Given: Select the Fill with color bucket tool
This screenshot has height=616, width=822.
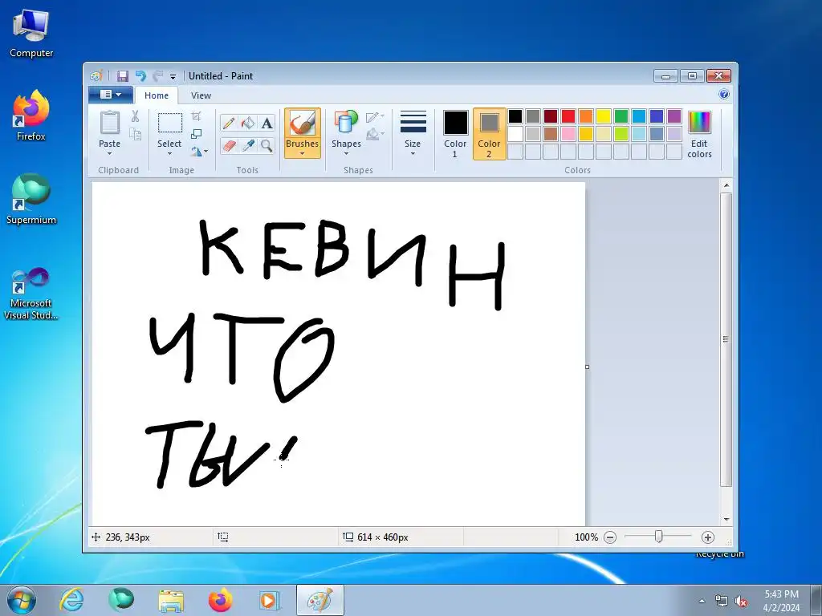Looking at the screenshot, I should click(x=247, y=123).
